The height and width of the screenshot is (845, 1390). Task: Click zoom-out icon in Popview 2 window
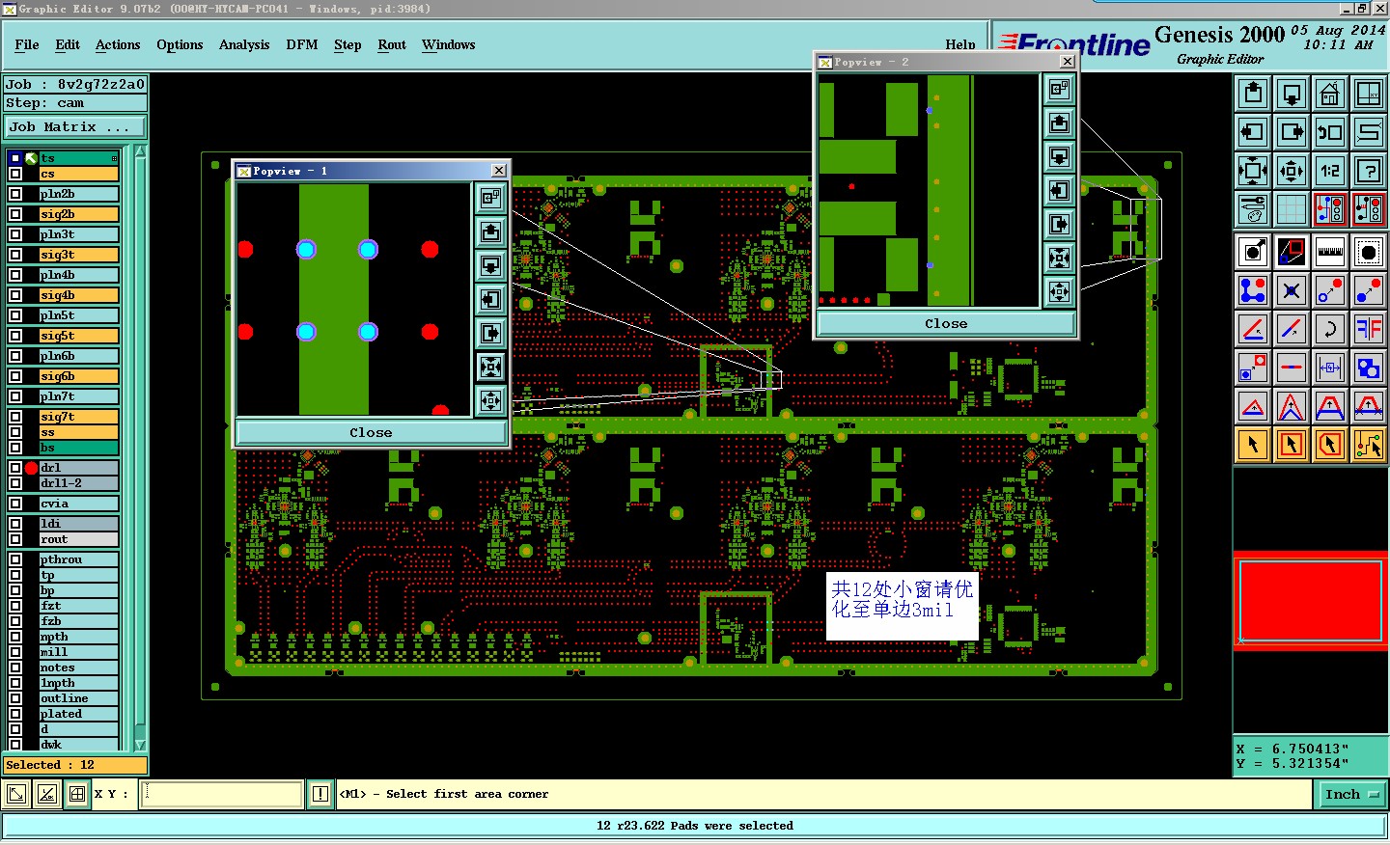[1059, 291]
